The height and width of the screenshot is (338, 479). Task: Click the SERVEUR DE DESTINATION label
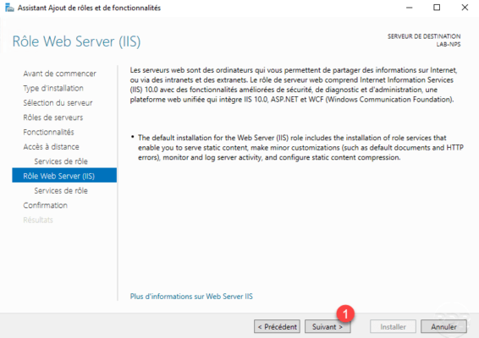click(x=424, y=36)
